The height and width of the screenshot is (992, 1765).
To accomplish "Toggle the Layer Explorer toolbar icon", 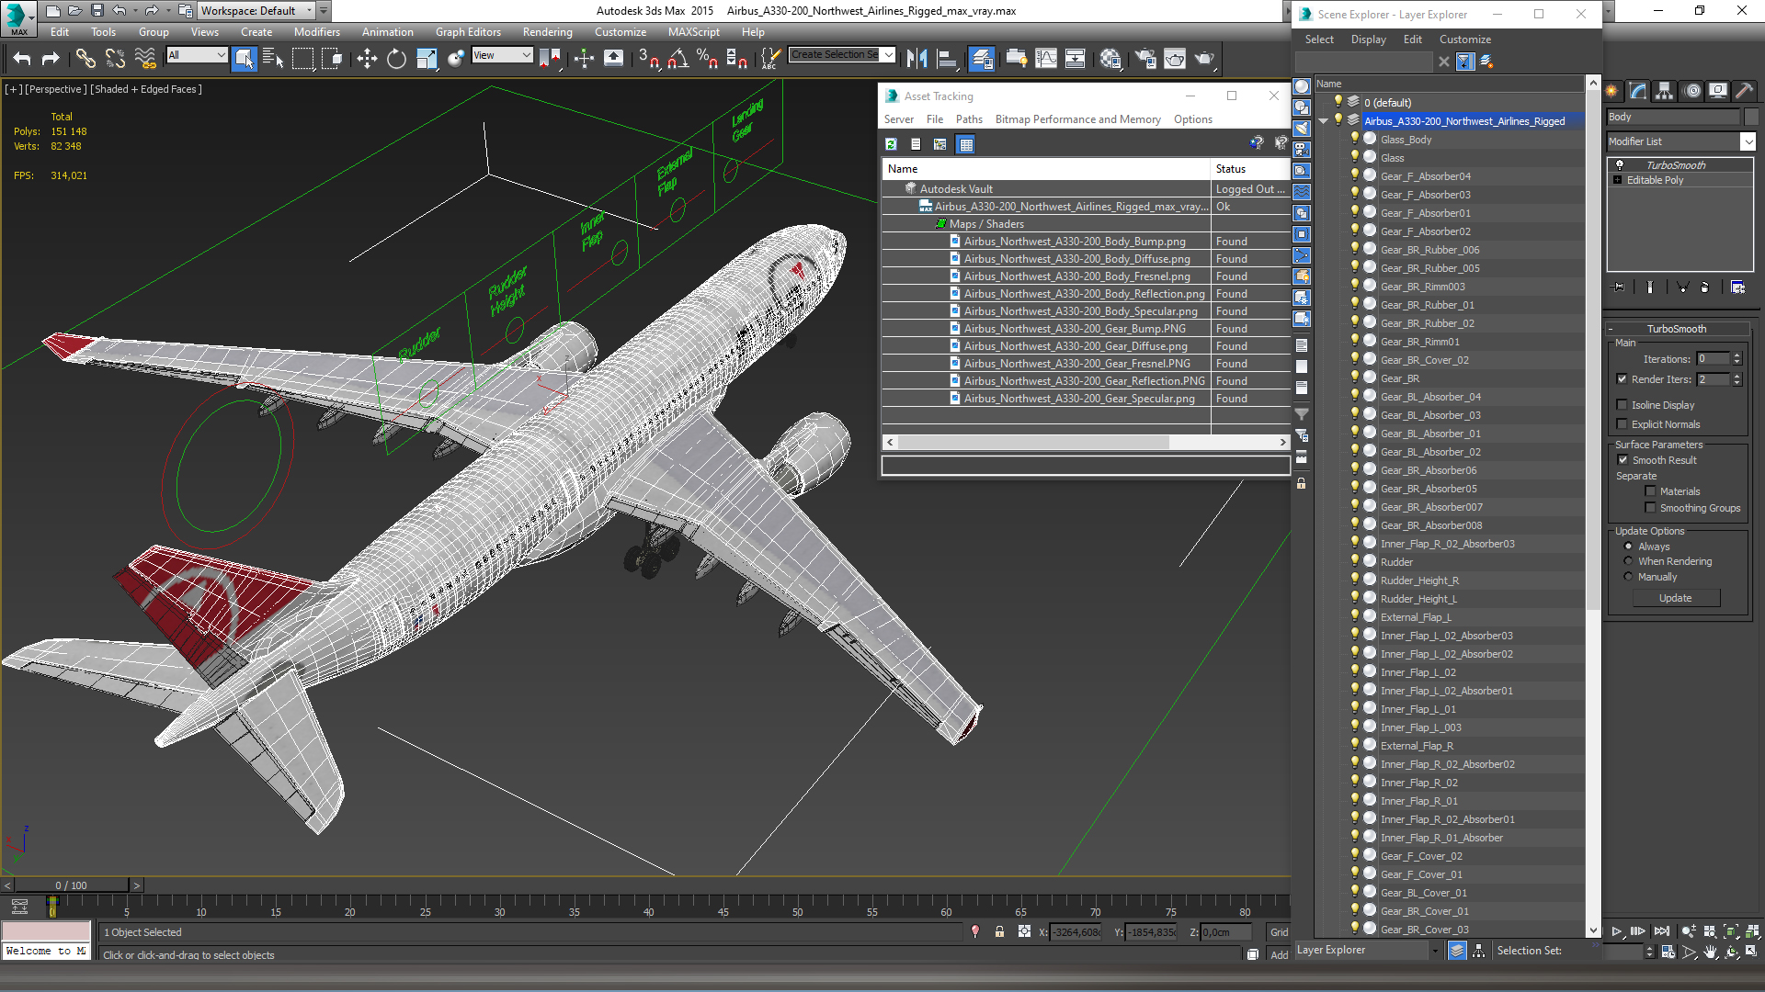I will pos(982,59).
